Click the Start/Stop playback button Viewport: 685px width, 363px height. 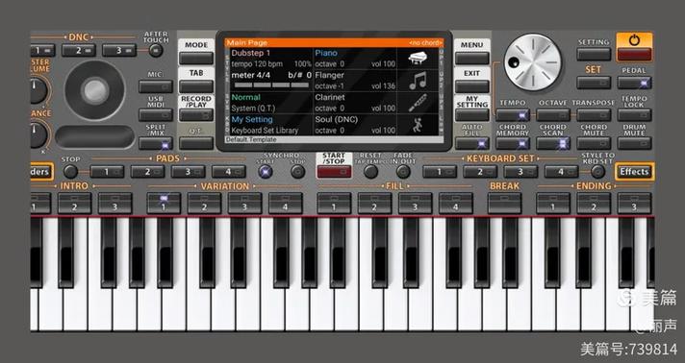pyautogui.click(x=334, y=172)
